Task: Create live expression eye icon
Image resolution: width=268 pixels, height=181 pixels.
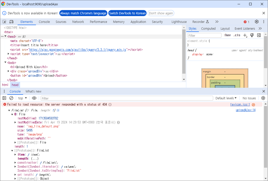Action: (x=34, y=98)
